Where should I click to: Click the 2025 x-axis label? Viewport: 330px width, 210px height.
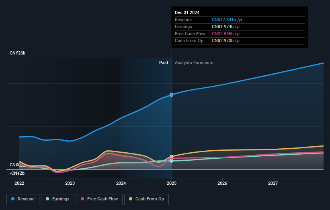pos(172,183)
